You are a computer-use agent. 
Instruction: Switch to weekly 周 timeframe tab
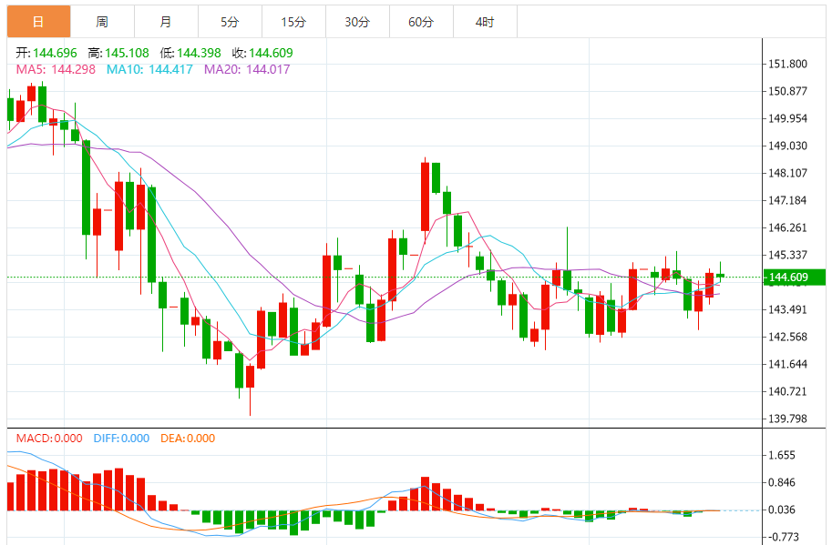tap(102, 22)
